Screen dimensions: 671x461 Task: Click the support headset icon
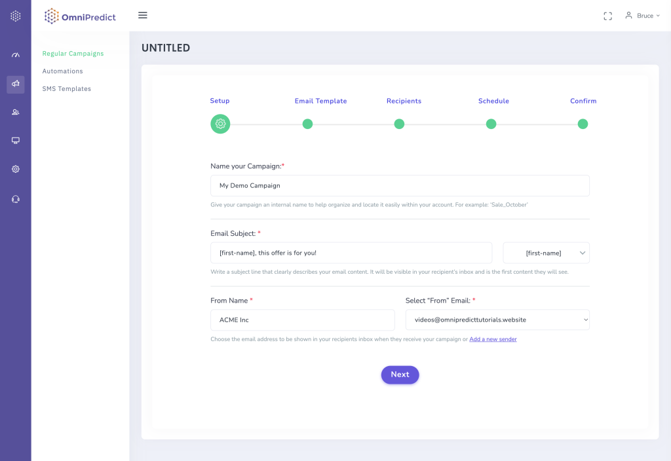16,199
